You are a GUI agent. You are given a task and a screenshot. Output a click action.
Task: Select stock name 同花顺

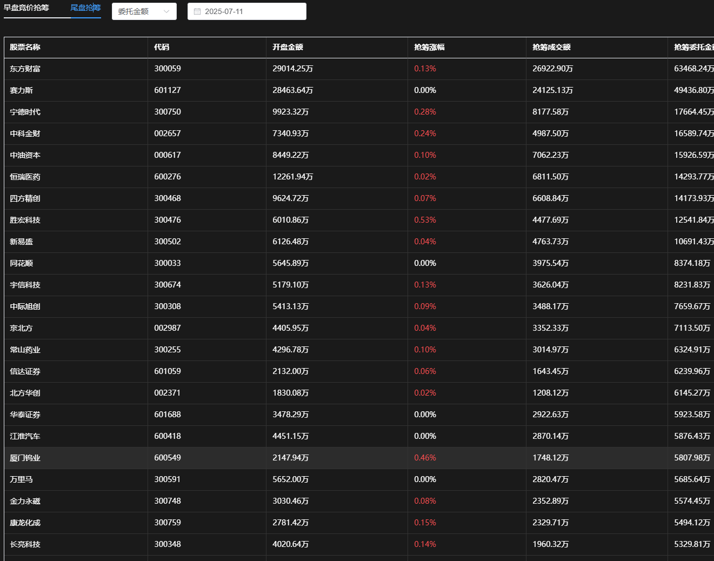(x=22, y=264)
